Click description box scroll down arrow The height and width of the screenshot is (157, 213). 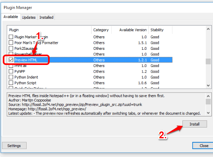pyautogui.click(x=208, y=113)
